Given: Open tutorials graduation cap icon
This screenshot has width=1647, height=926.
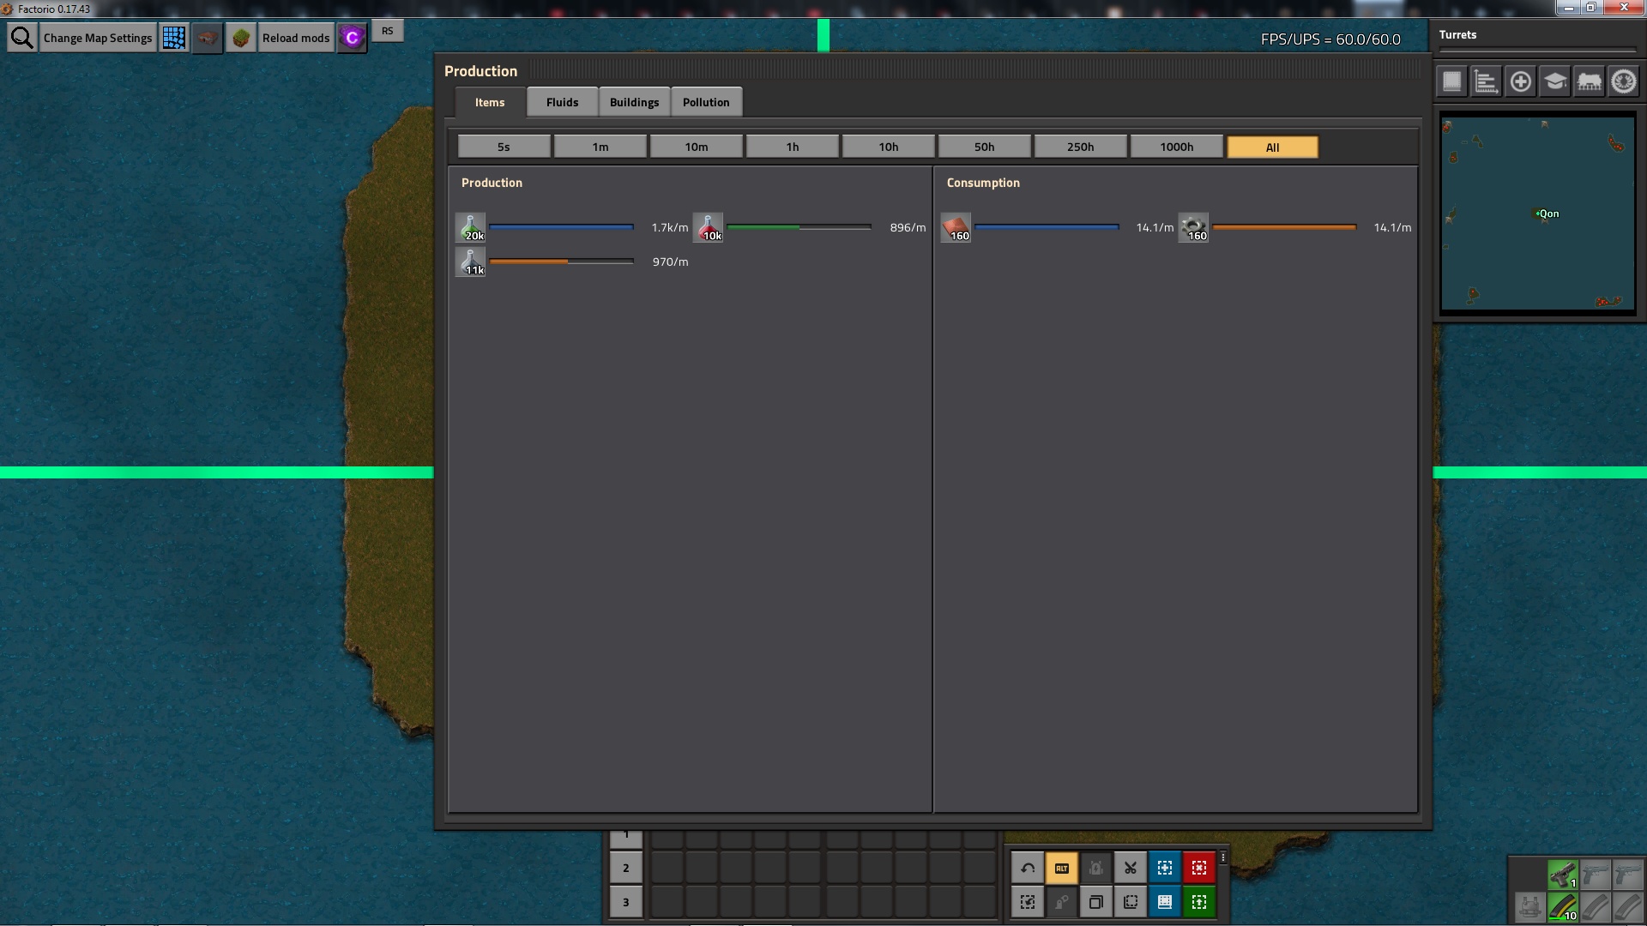Looking at the screenshot, I should pos(1555,81).
